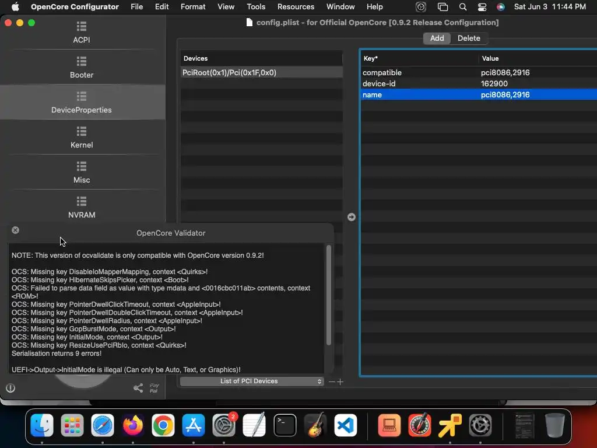Click the exclamation info icon at bottom left
Image resolution: width=597 pixels, height=448 pixels.
coord(10,388)
